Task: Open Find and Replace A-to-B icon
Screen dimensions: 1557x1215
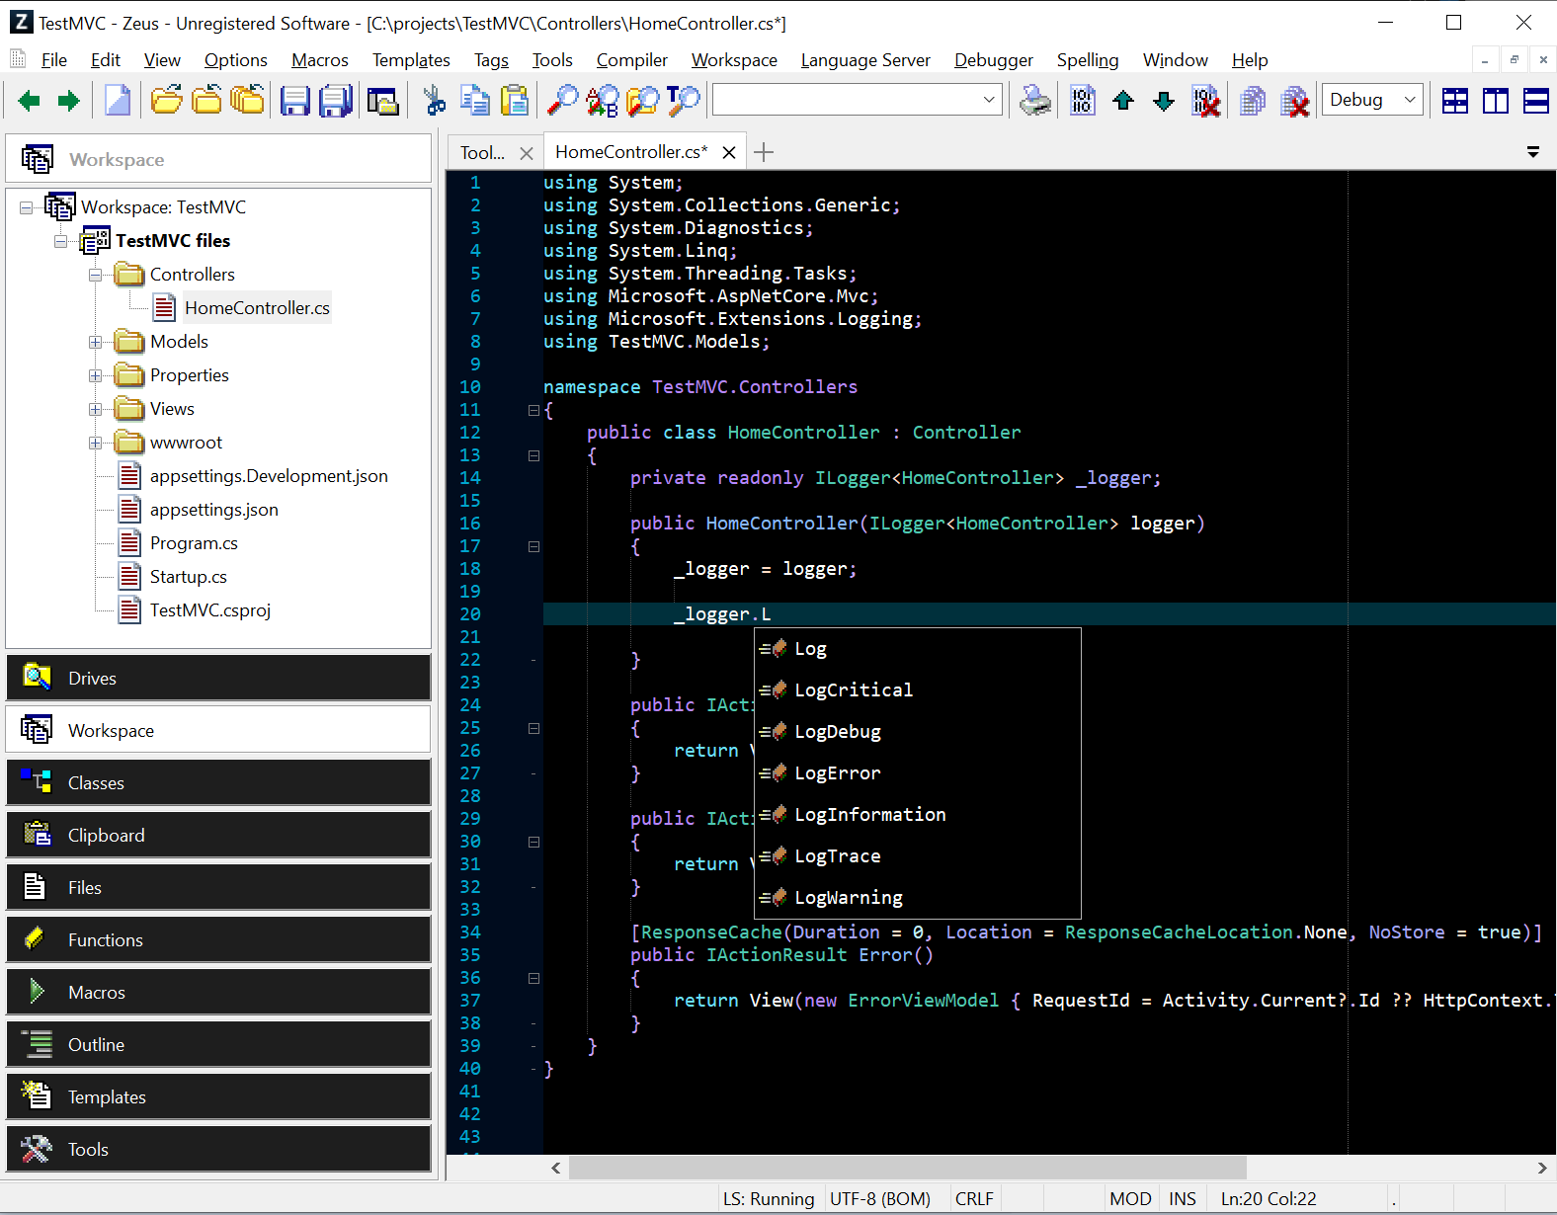Action: click(603, 101)
